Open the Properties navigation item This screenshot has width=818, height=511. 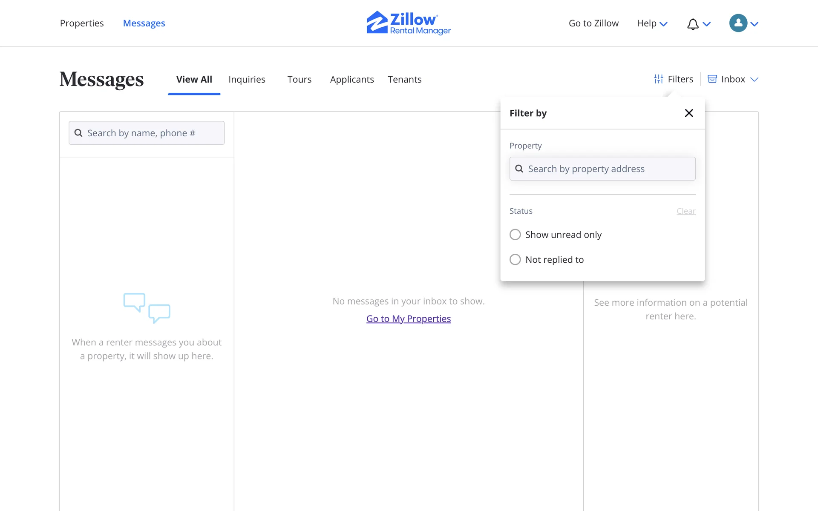pyautogui.click(x=82, y=23)
